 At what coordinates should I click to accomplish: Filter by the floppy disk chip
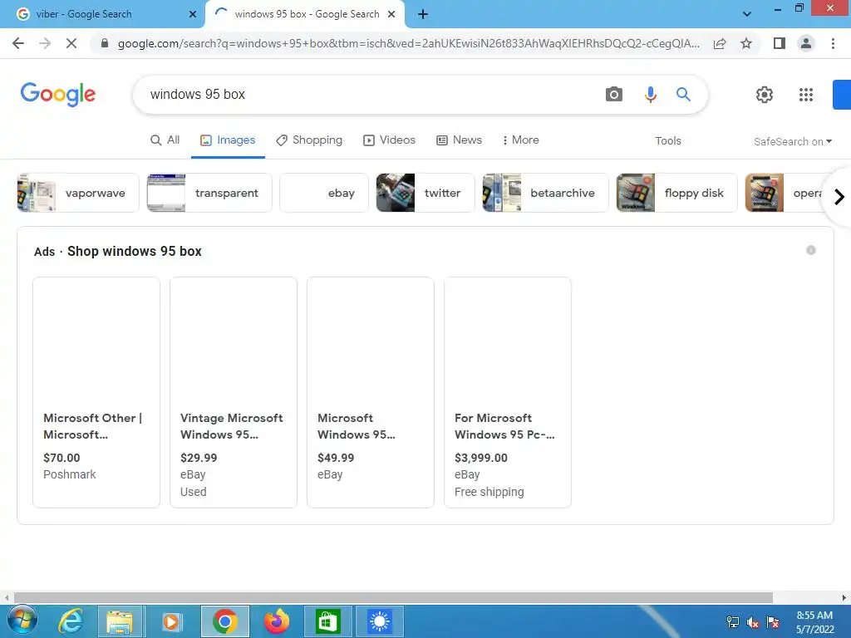(676, 193)
